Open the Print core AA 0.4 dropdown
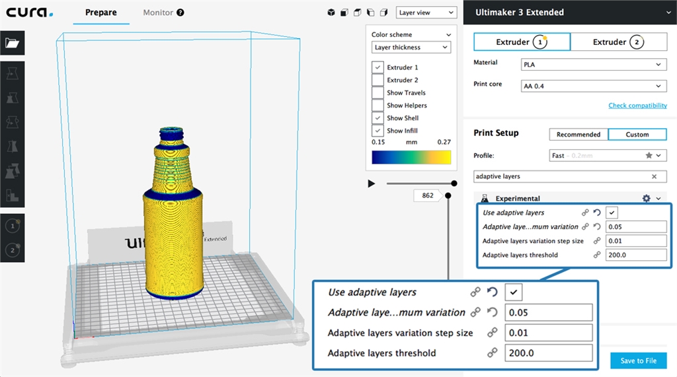This screenshot has height=377, width=677. pyautogui.click(x=593, y=86)
